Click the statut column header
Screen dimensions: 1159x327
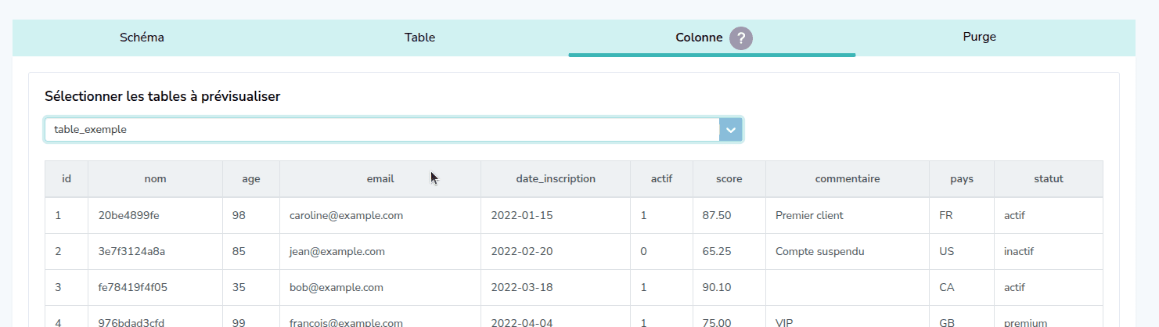pyautogui.click(x=1048, y=179)
